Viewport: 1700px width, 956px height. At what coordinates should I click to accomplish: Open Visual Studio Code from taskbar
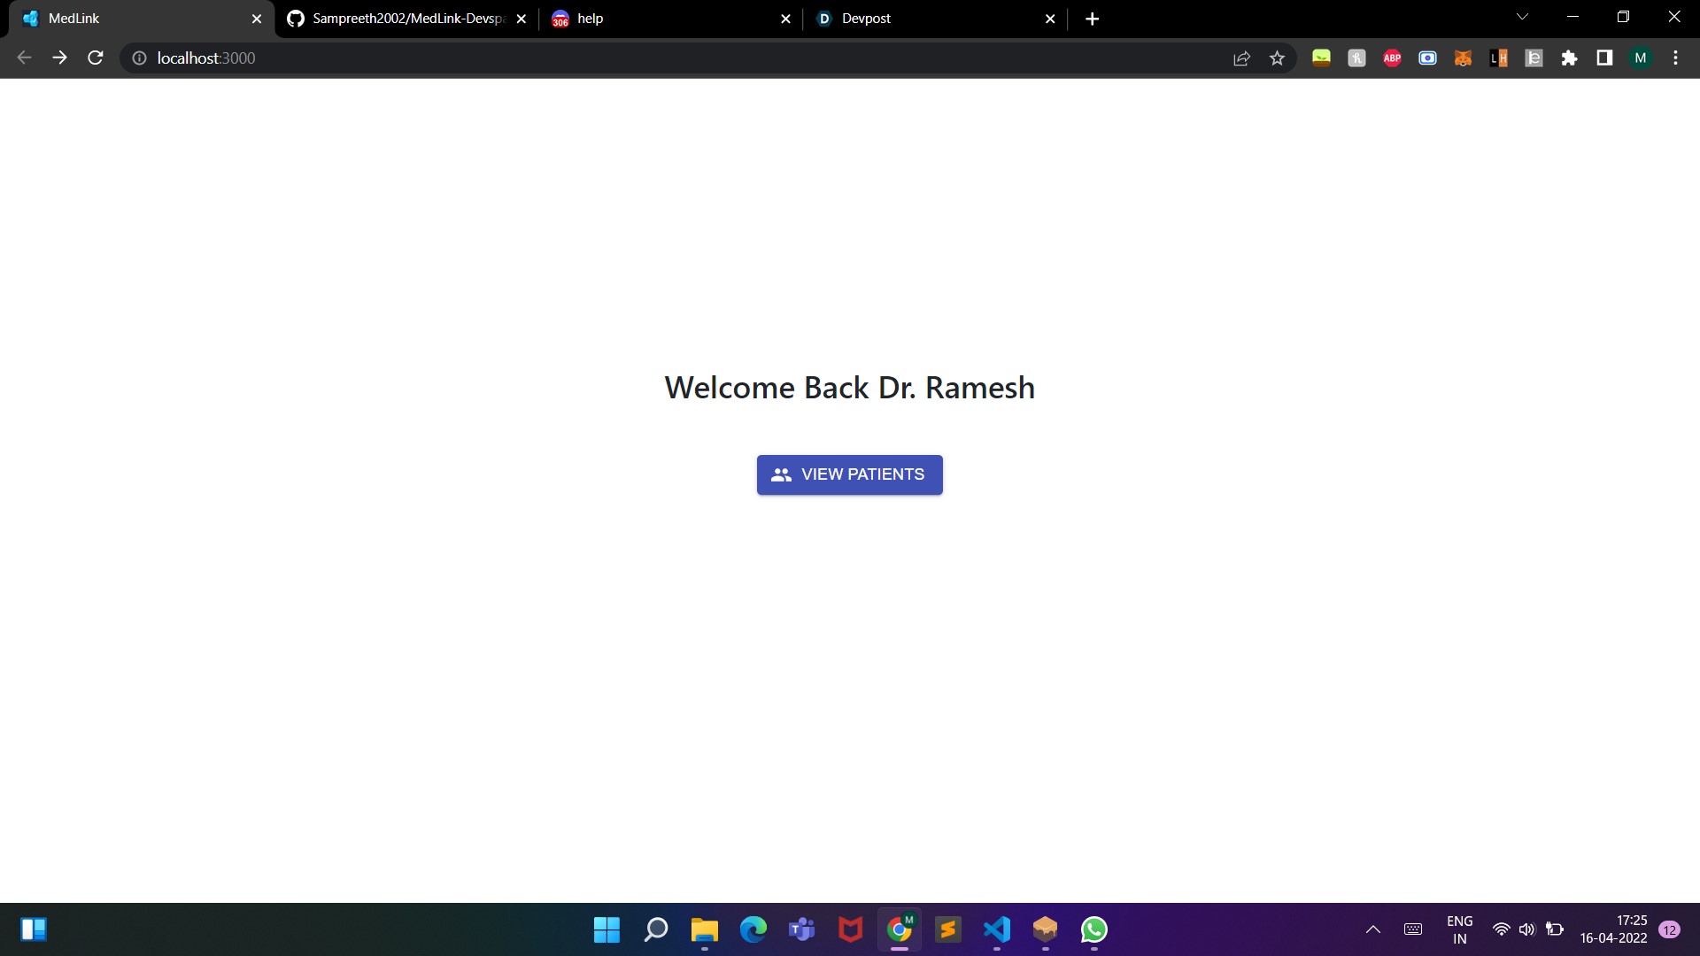996,929
